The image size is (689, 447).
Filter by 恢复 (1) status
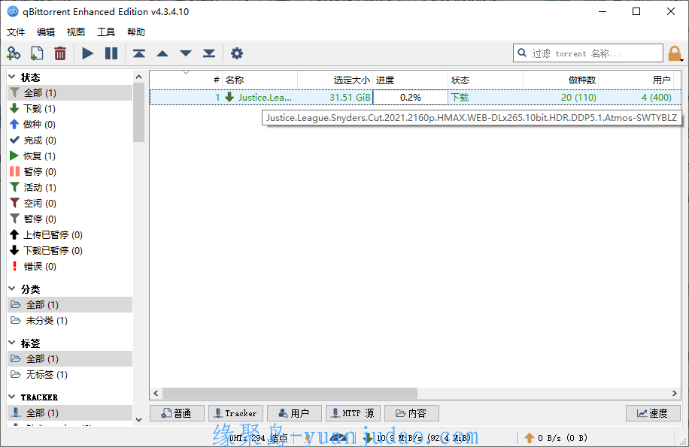pos(70,156)
